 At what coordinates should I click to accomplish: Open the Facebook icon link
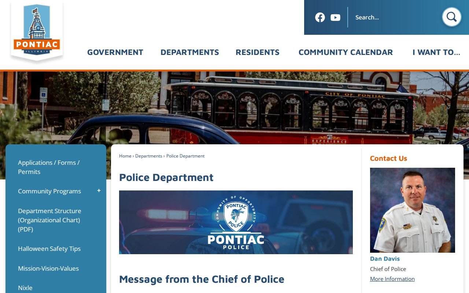pos(320,17)
